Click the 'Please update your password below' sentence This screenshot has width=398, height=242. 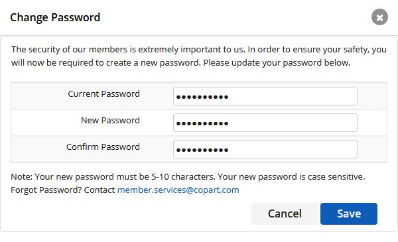pos(277,63)
